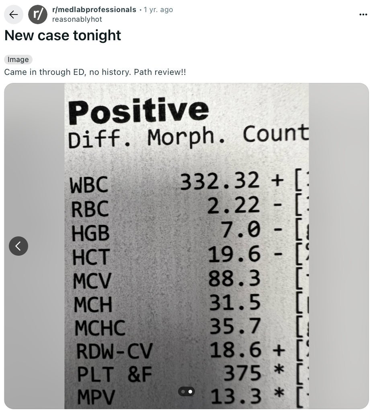This screenshot has height=418, width=377.
Task: Go back using the left arrow button
Action: (14, 14)
